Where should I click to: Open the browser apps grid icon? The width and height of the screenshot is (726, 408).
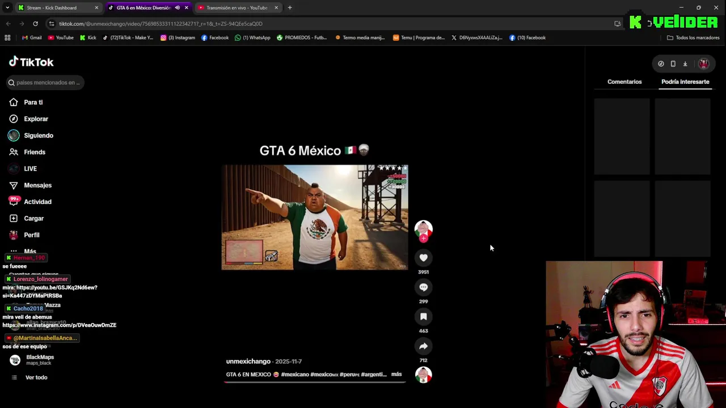[x=7, y=38]
